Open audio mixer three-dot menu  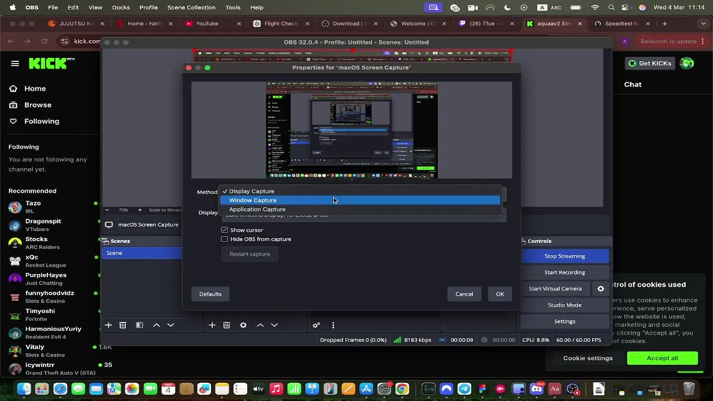[x=333, y=325]
